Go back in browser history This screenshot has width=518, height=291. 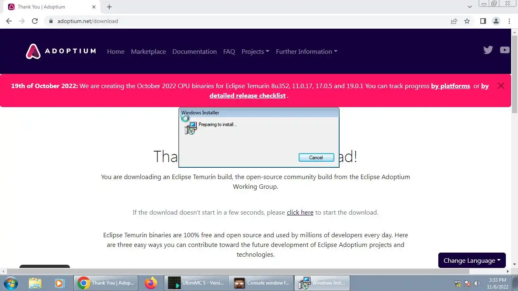pos(9,21)
